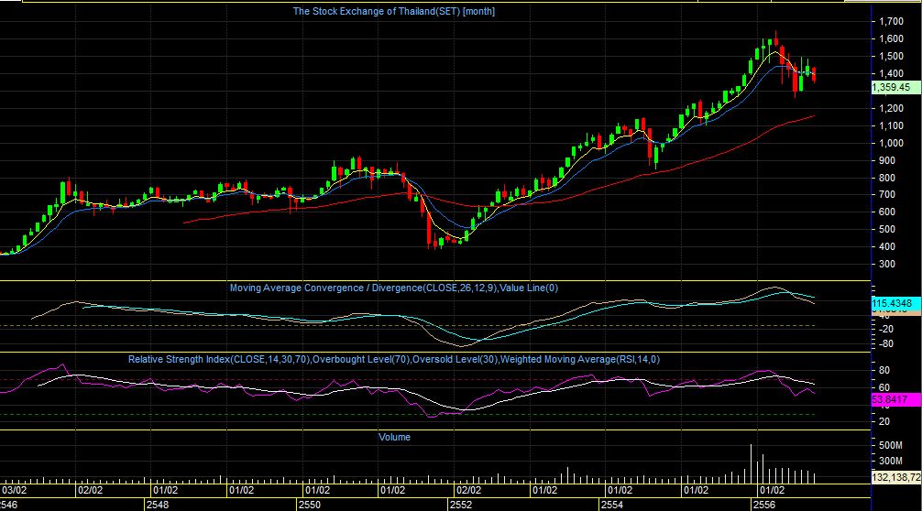Select the Relative Strength Index indicator title
The image size is (922, 511).
point(394,359)
